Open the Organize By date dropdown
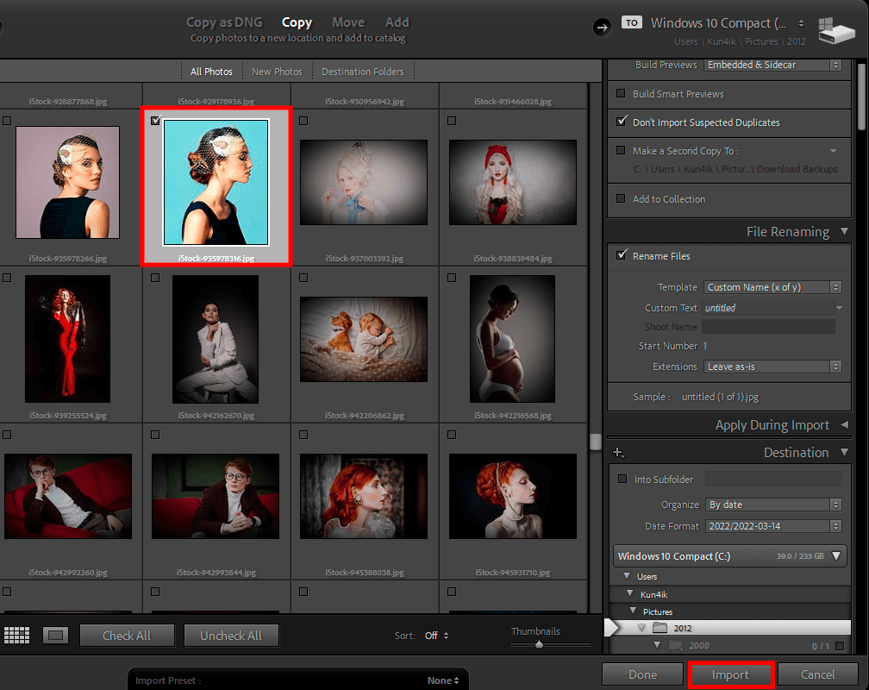This screenshot has height=690, width=869. pos(773,505)
